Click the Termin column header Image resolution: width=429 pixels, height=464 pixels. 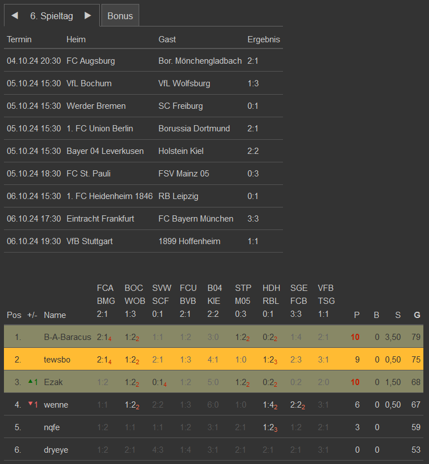pyautogui.click(x=19, y=39)
